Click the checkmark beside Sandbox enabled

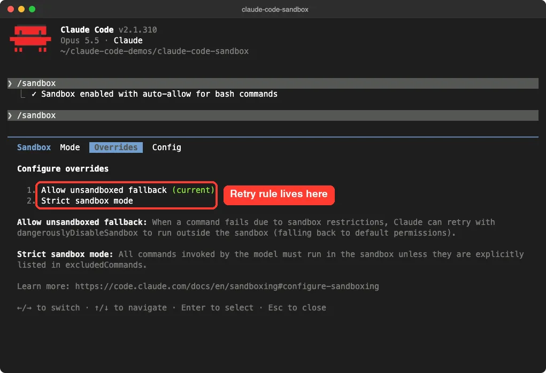pyautogui.click(x=34, y=94)
